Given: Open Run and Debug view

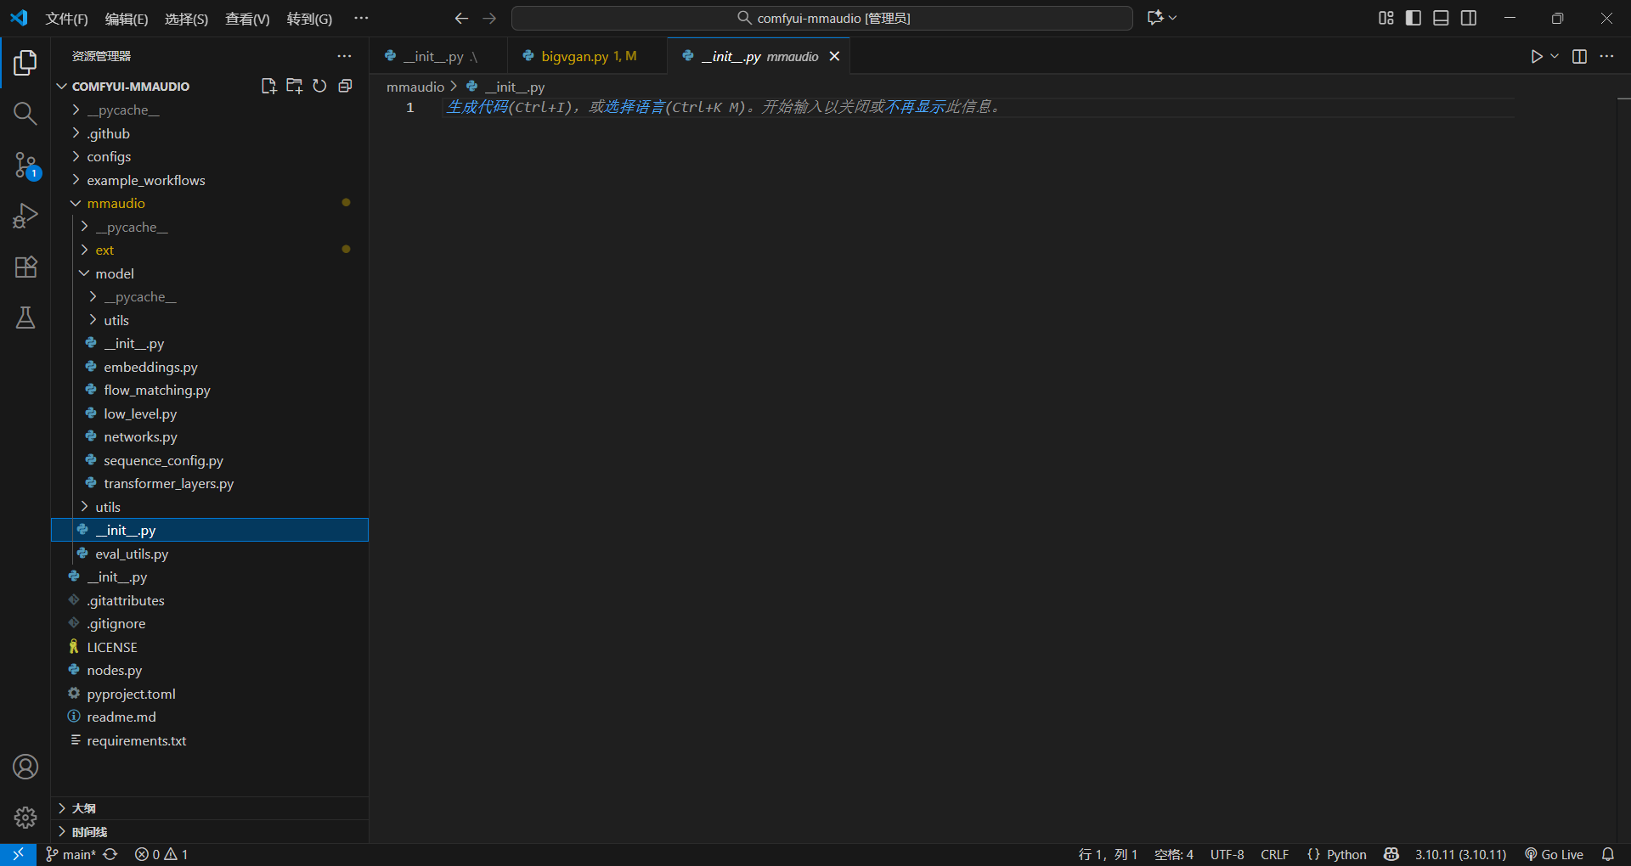Looking at the screenshot, I should (25, 216).
